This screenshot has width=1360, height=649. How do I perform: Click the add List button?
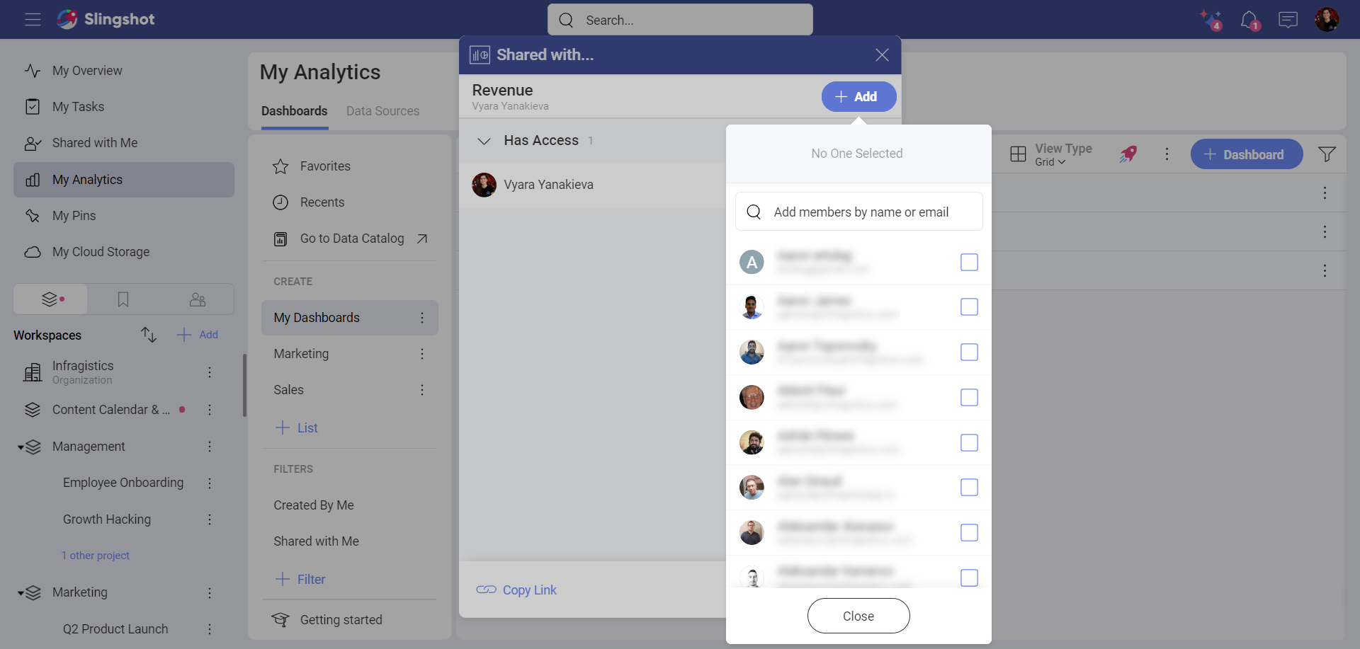point(296,427)
